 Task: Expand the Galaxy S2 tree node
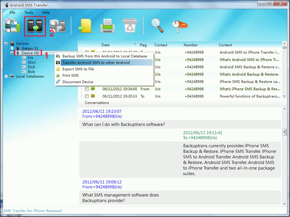12,48
